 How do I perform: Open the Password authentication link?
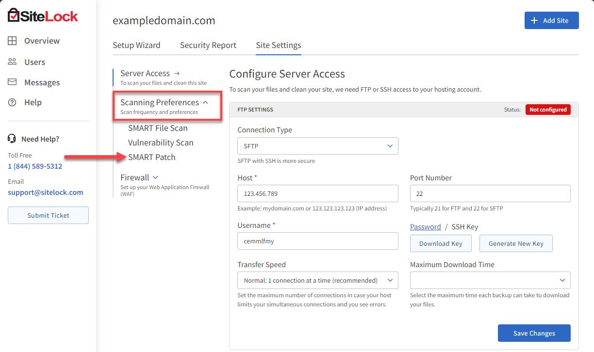(426, 226)
